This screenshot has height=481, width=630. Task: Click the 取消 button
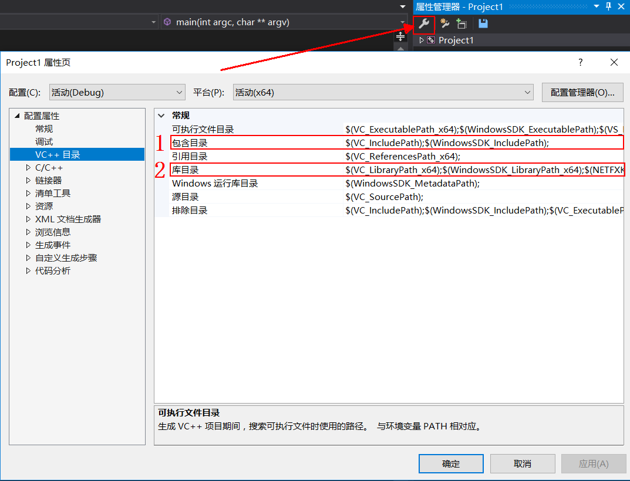523,464
